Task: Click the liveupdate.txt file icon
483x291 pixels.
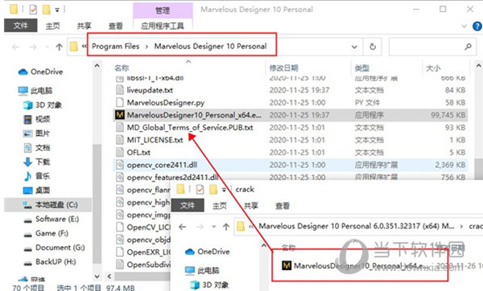Action: point(119,90)
